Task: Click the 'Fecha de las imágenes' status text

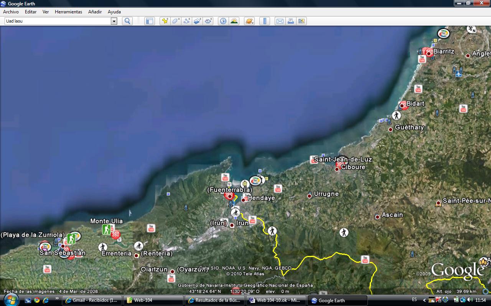Action: 51,291
